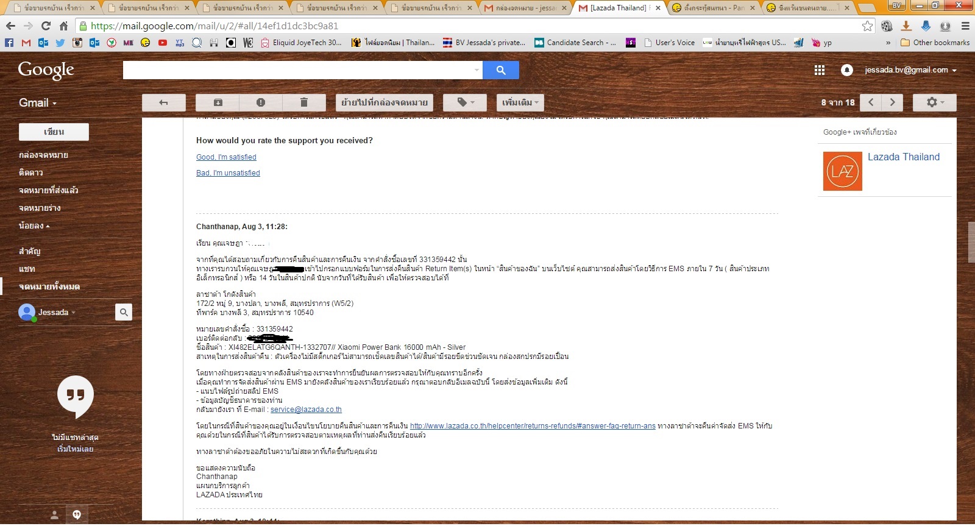
Task: Click the browser Home icon
Action: coord(63,26)
